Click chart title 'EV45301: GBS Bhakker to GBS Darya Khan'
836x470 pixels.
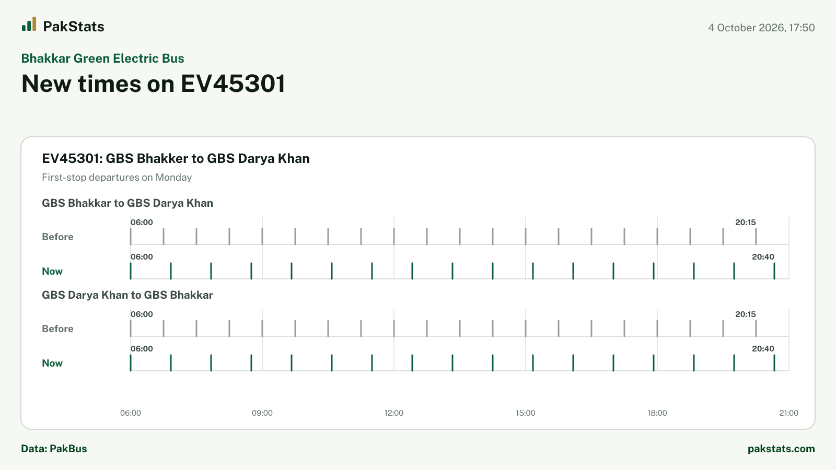pos(176,159)
